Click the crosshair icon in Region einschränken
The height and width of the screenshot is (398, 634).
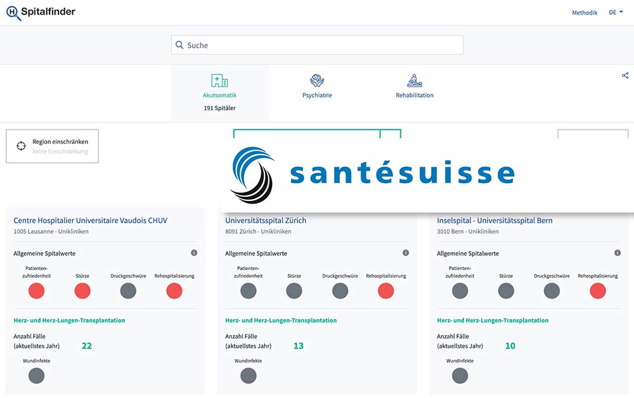click(21, 146)
